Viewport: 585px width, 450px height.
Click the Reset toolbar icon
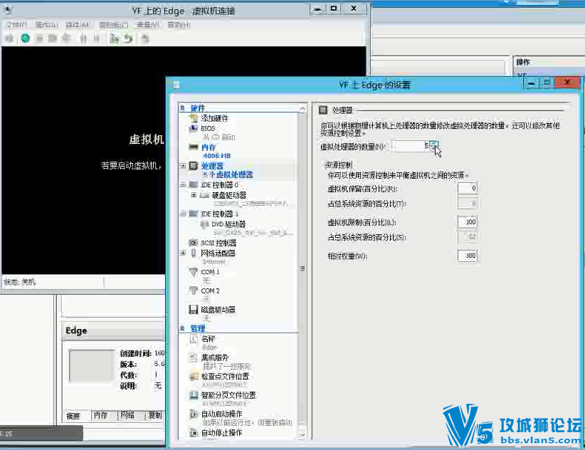click(x=97, y=38)
